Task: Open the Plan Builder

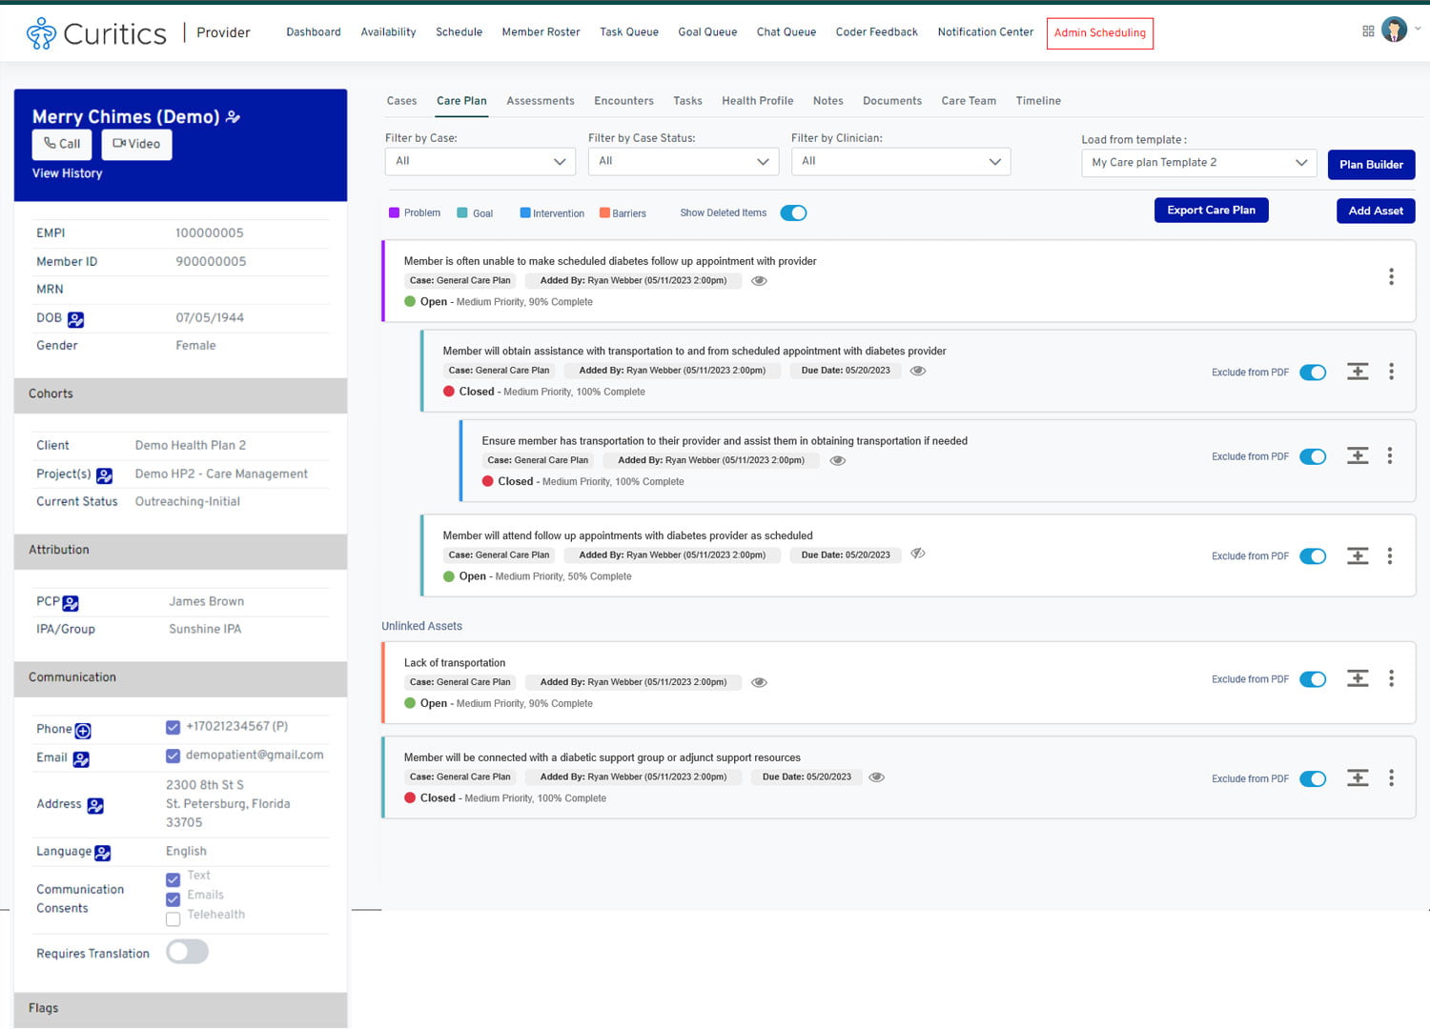Action: tap(1371, 165)
